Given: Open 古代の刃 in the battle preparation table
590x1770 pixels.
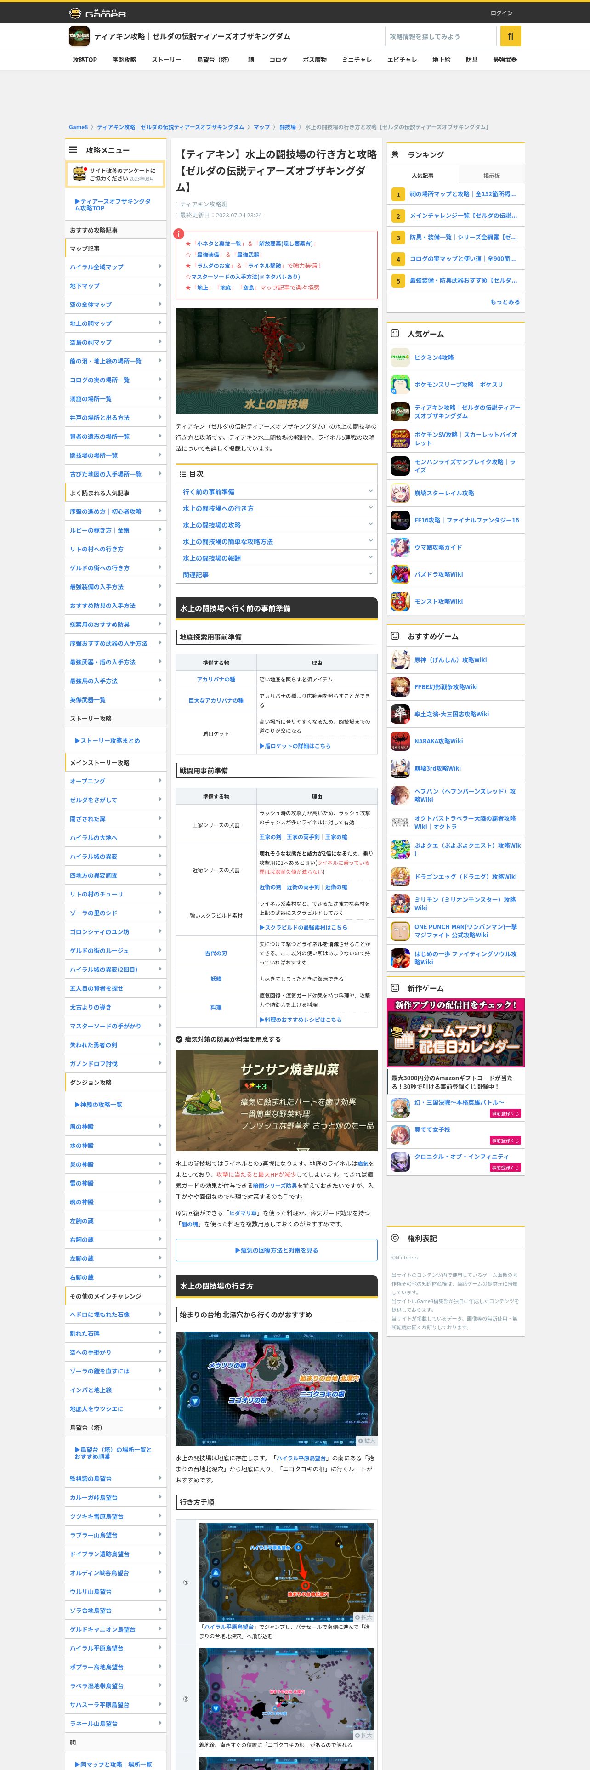Looking at the screenshot, I should (216, 953).
